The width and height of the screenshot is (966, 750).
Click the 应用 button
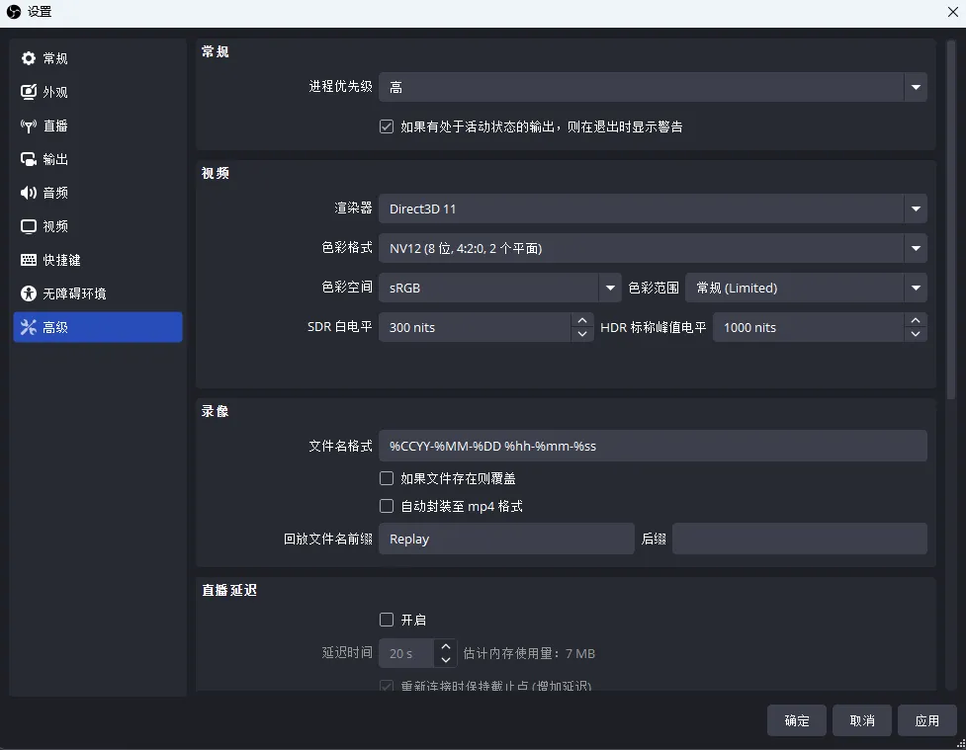coord(926,720)
